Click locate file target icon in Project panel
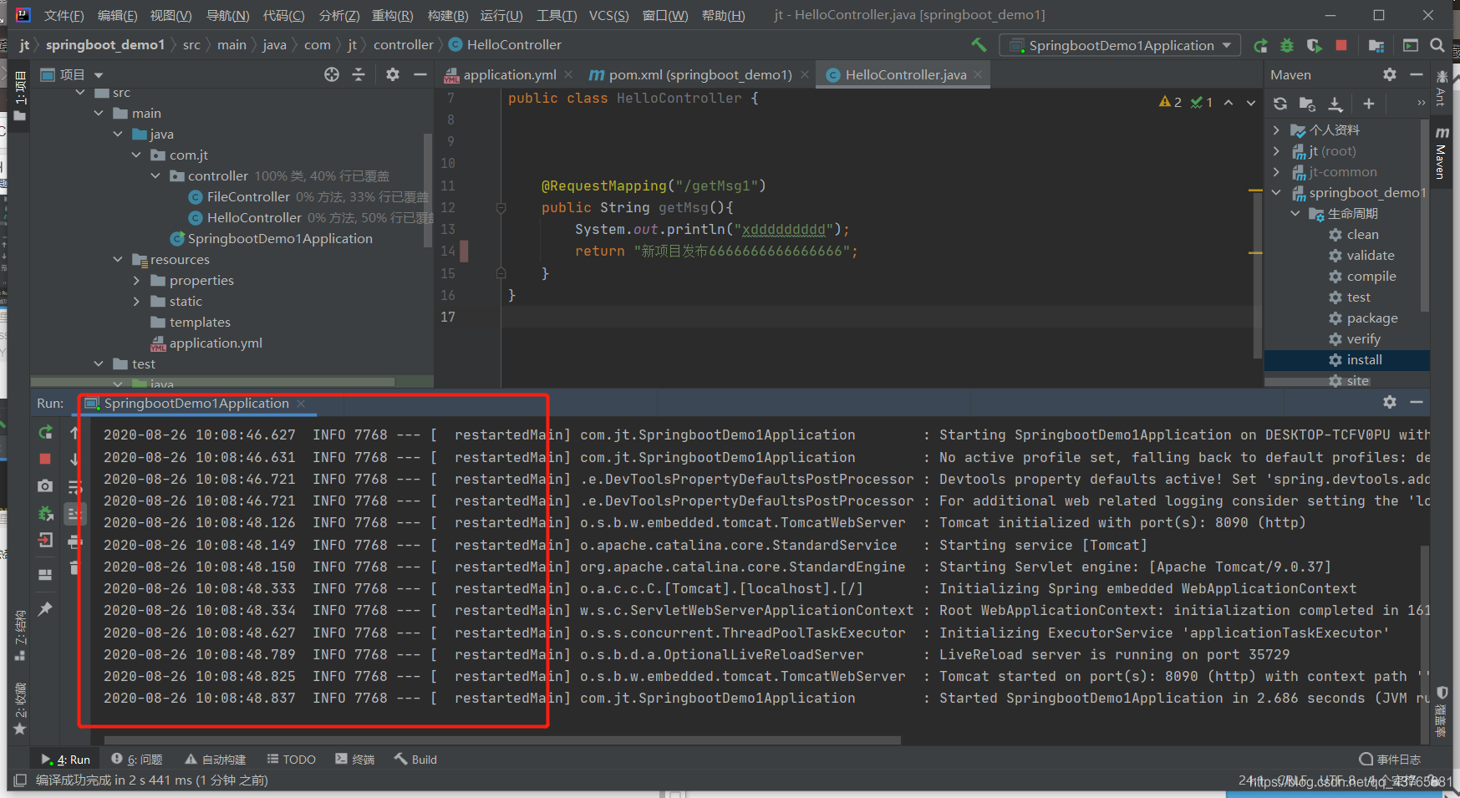This screenshot has width=1460, height=798. tap(332, 74)
